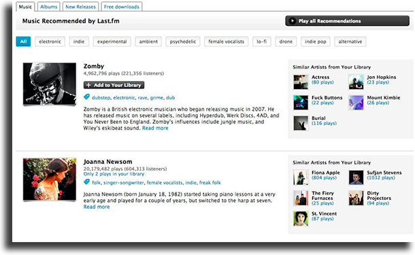The image size is (415, 255).
Task: Read more about Zomby
Action: [155, 128]
